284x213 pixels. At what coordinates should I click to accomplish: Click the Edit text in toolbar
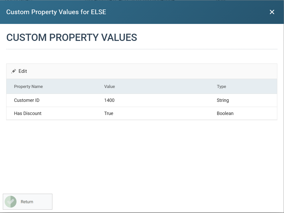tap(23, 71)
